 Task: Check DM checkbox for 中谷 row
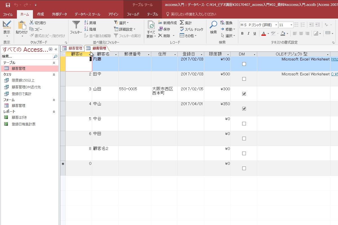244,124
